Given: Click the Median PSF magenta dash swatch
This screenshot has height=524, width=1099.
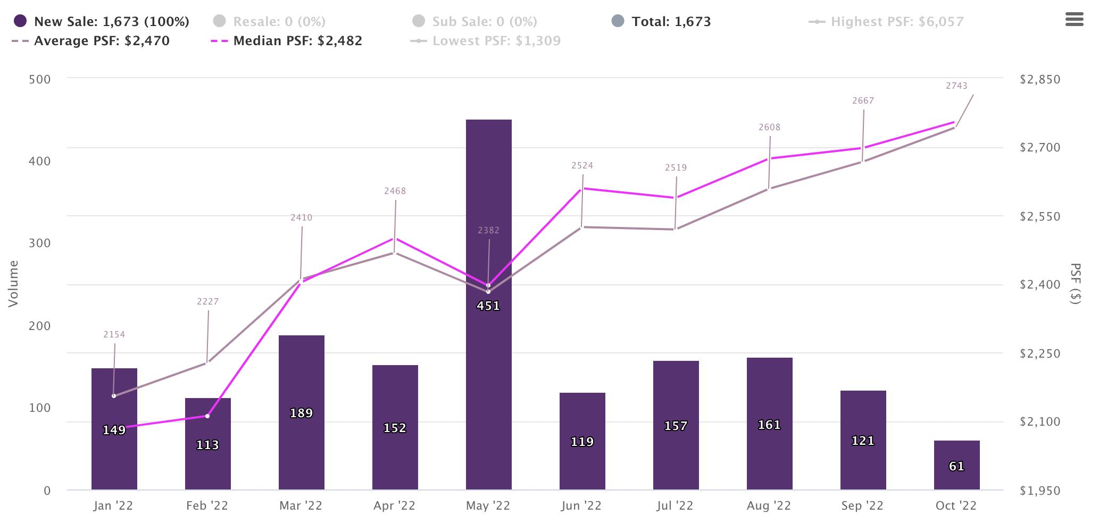Looking at the screenshot, I should 219,41.
